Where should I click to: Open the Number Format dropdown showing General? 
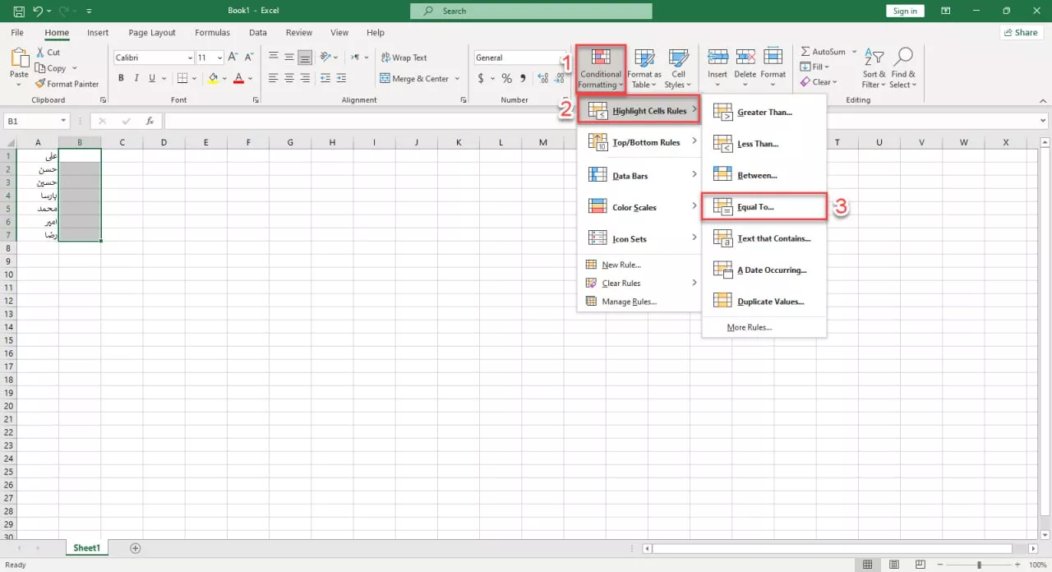[519, 58]
